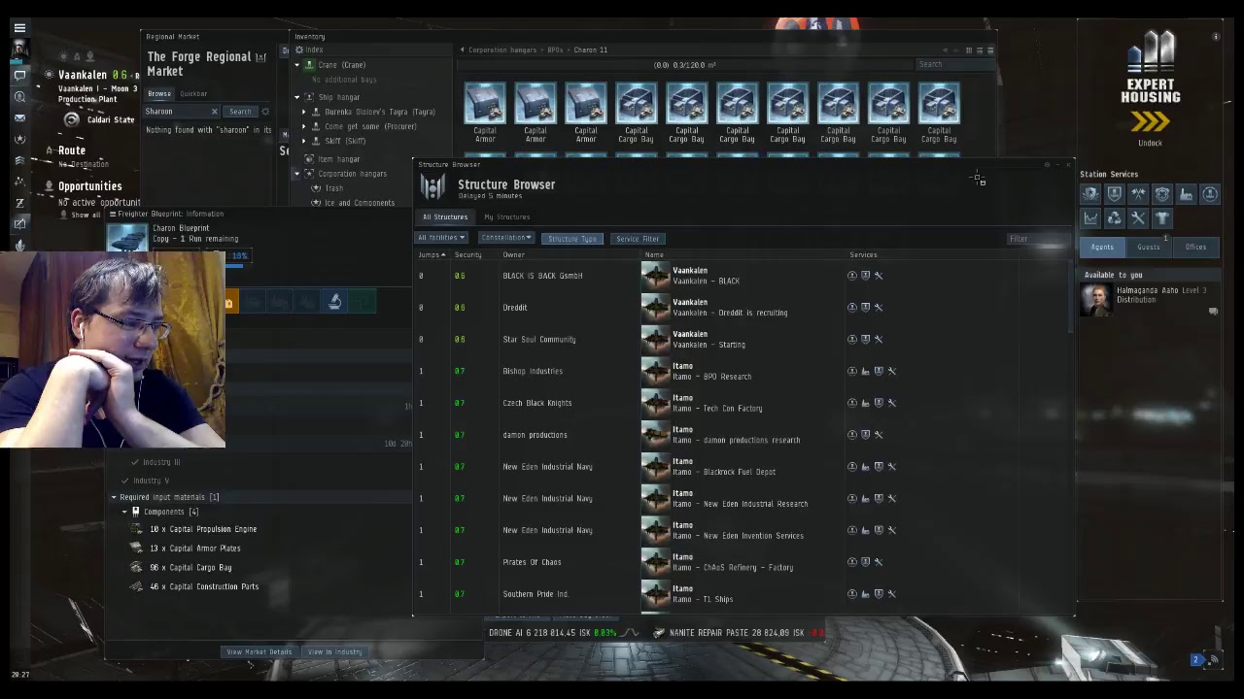
Task: Open the Neocom main menu
Action: (19, 28)
